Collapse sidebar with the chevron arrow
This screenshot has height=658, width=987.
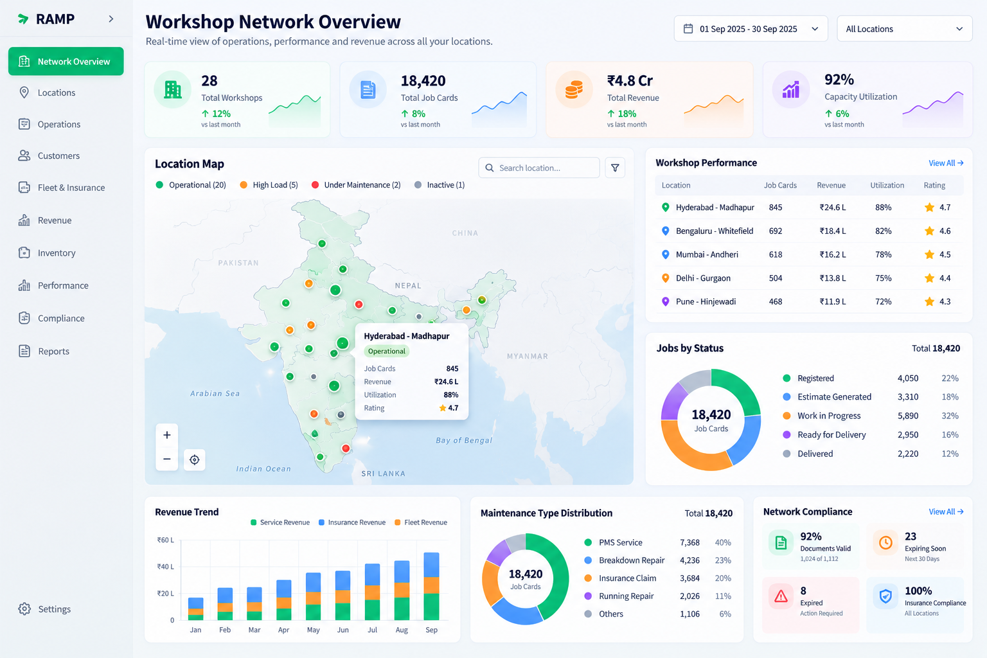(111, 19)
